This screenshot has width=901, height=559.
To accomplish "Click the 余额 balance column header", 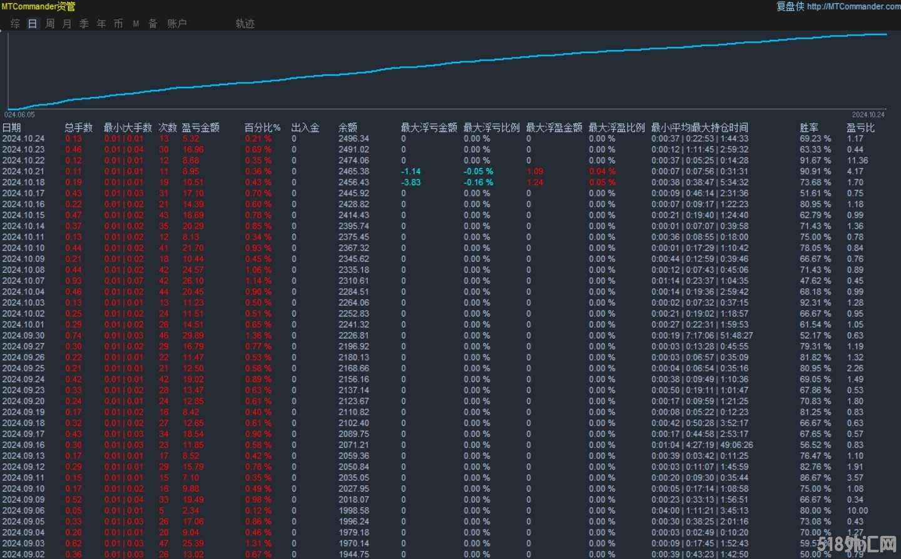I will (x=348, y=128).
